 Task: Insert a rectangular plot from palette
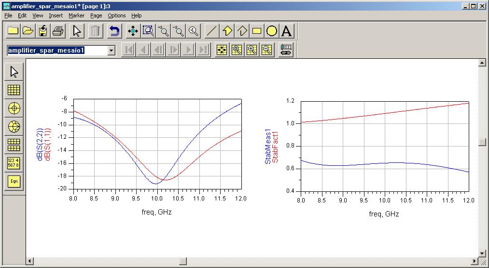click(x=14, y=90)
